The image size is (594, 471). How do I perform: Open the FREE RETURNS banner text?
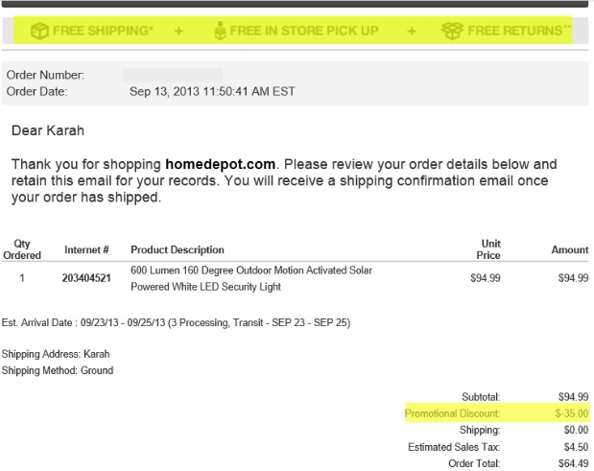click(x=518, y=32)
